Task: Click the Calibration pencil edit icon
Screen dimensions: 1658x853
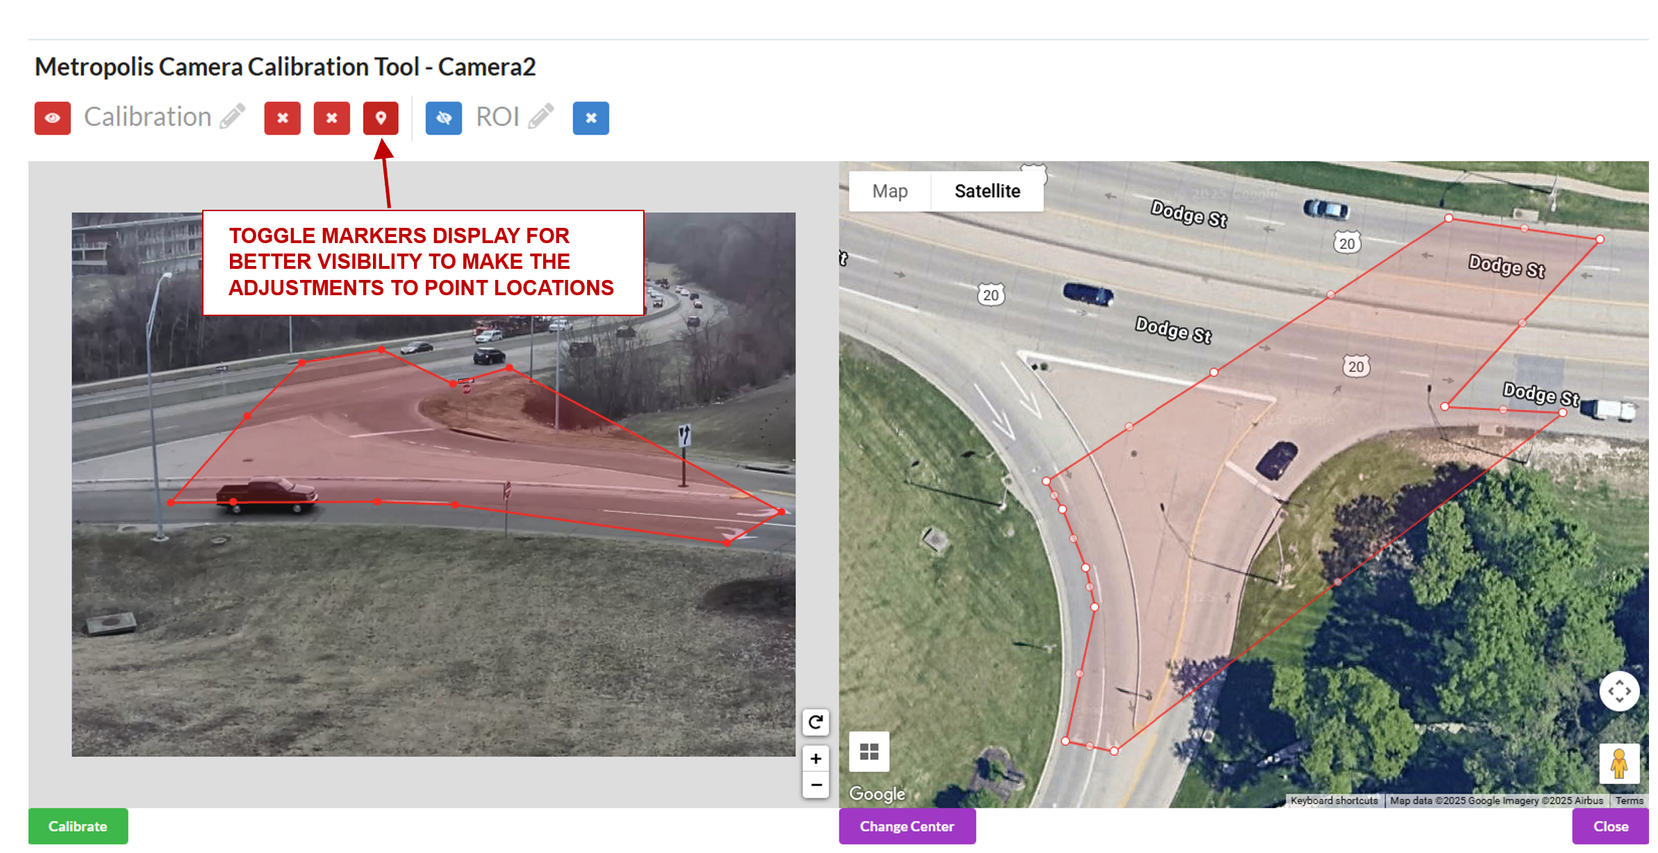Action: [x=233, y=116]
